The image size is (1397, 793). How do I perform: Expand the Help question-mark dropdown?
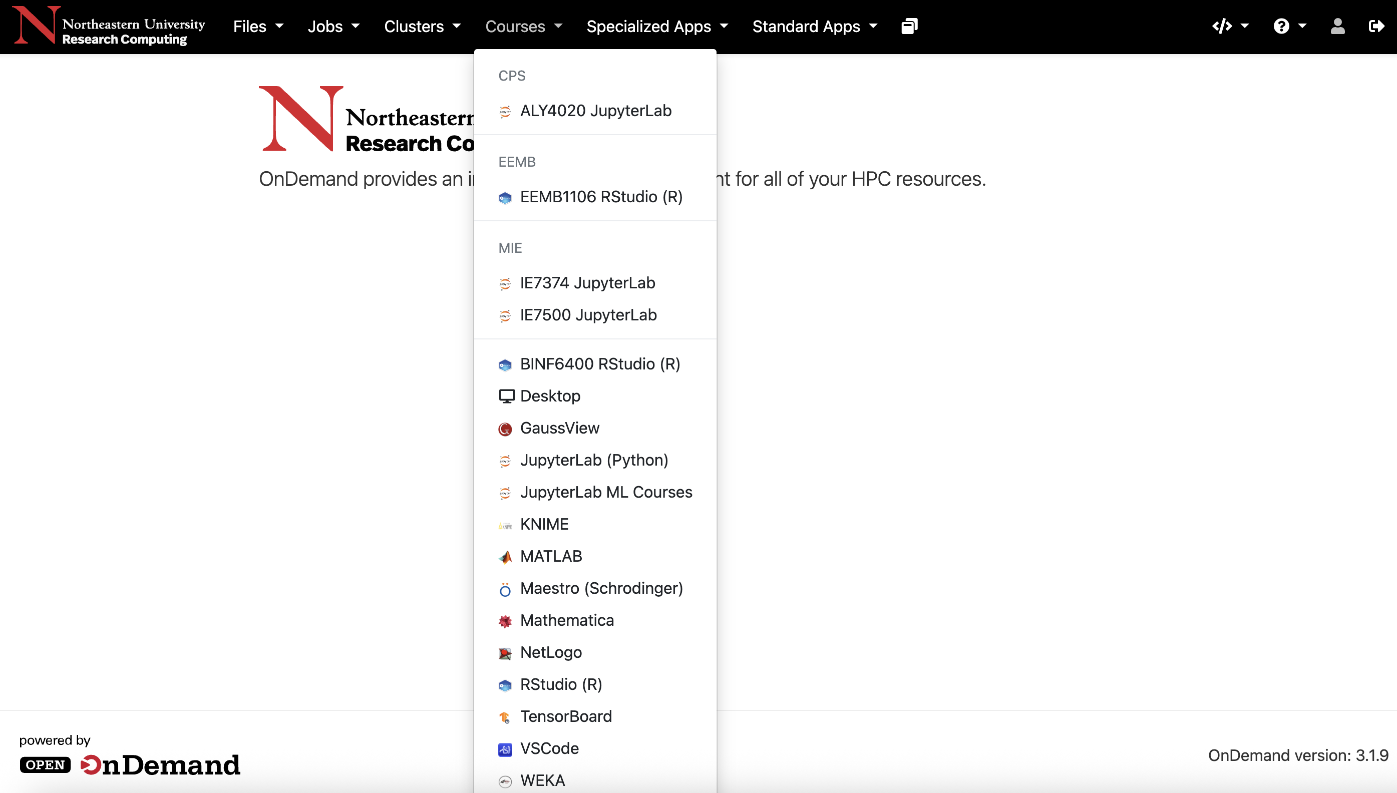coord(1289,26)
